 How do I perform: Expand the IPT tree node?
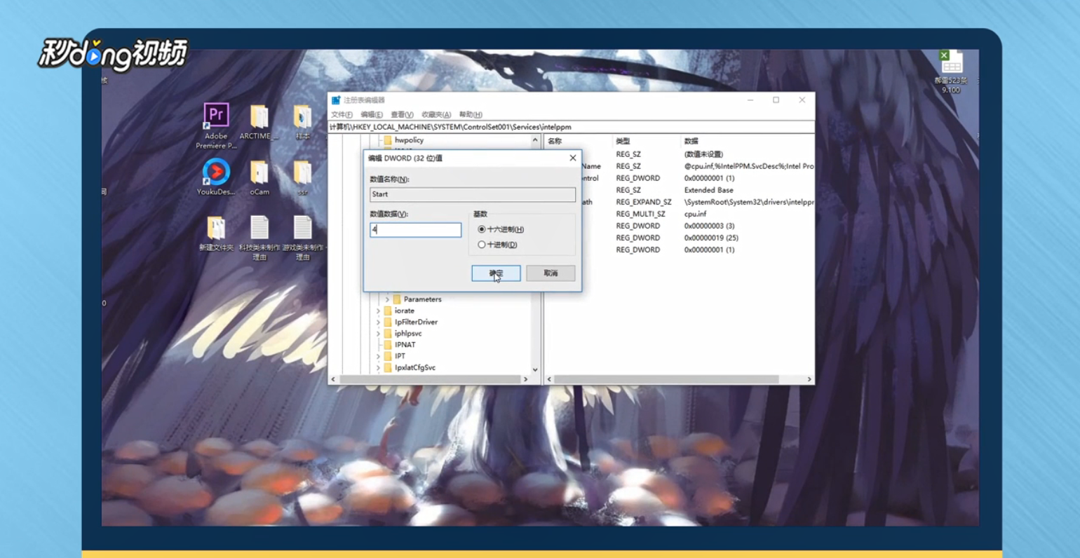point(378,356)
